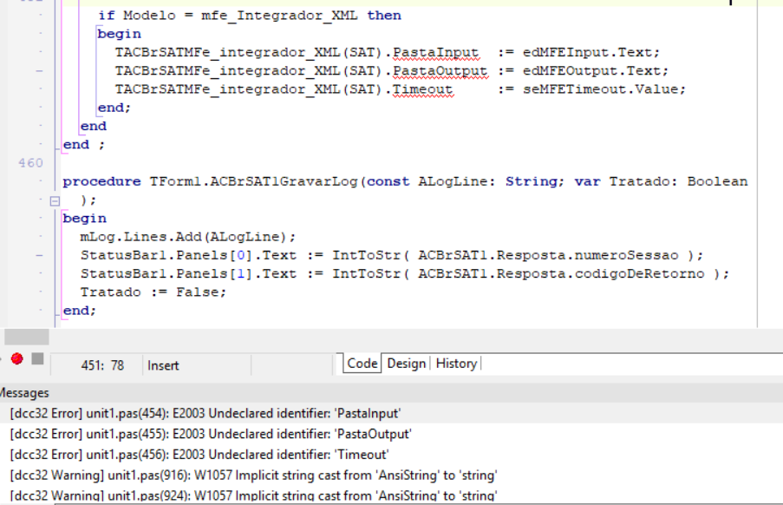Click the horizontal scrollbar thumb of editor
Image resolution: width=783 pixels, height=505 pixels.
click(27, 337)
